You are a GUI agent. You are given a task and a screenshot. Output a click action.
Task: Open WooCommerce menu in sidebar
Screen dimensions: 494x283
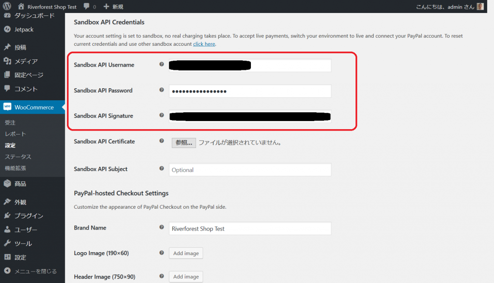pyautogui.click(x=34, y=107)
